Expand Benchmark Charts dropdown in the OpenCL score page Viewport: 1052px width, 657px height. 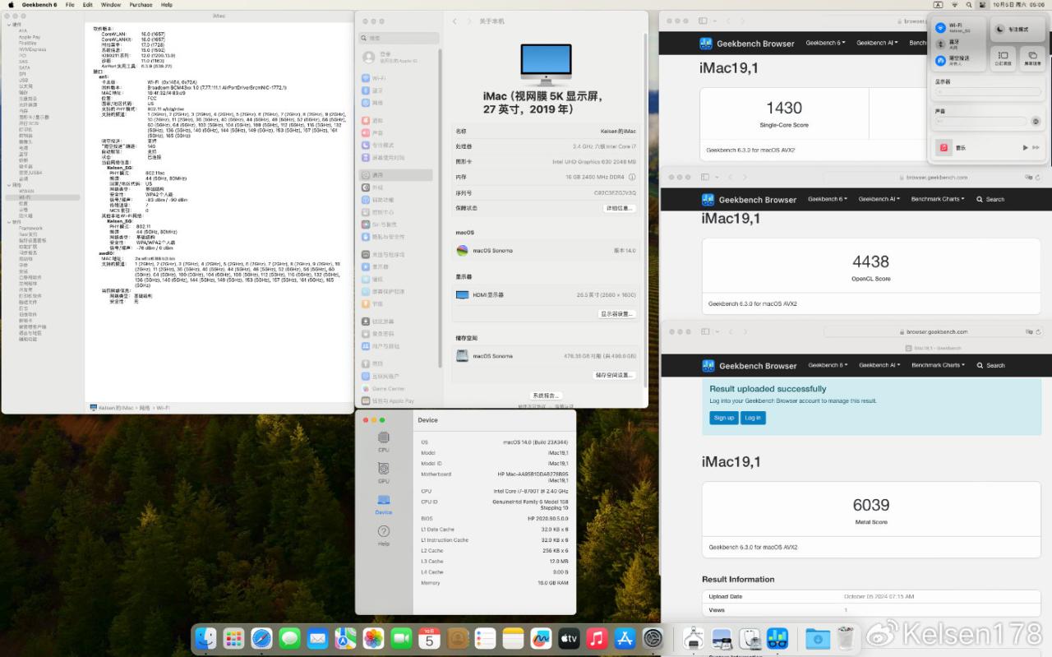tap(938, 199)
